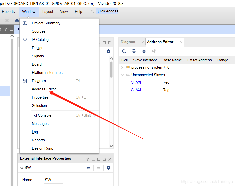Click the Offset Address column header

coord(200,60)
